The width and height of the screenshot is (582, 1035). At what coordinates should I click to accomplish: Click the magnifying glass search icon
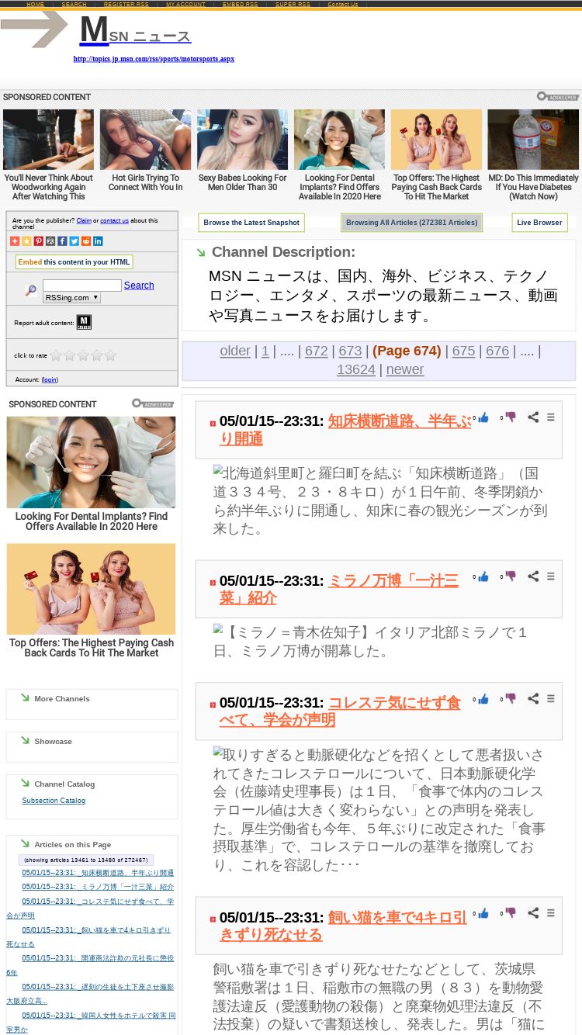tap(31, 290)
